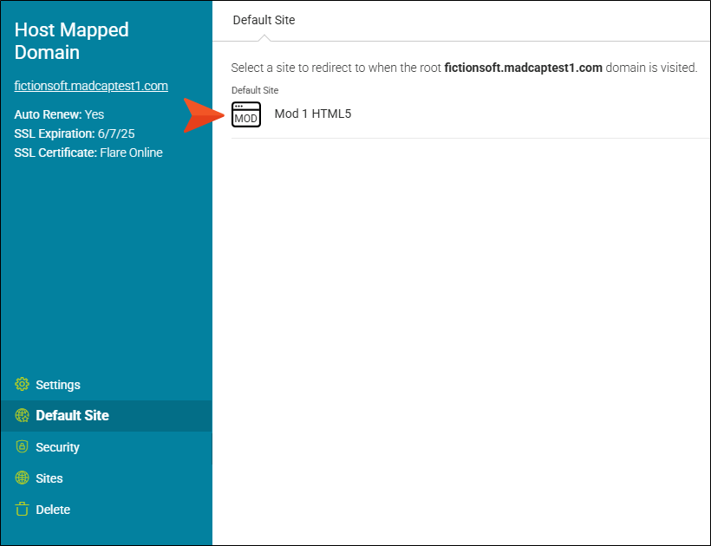
Task: Click the Host Mapped Domain heading
Action: pyautogui.click(x=72, y=41)
